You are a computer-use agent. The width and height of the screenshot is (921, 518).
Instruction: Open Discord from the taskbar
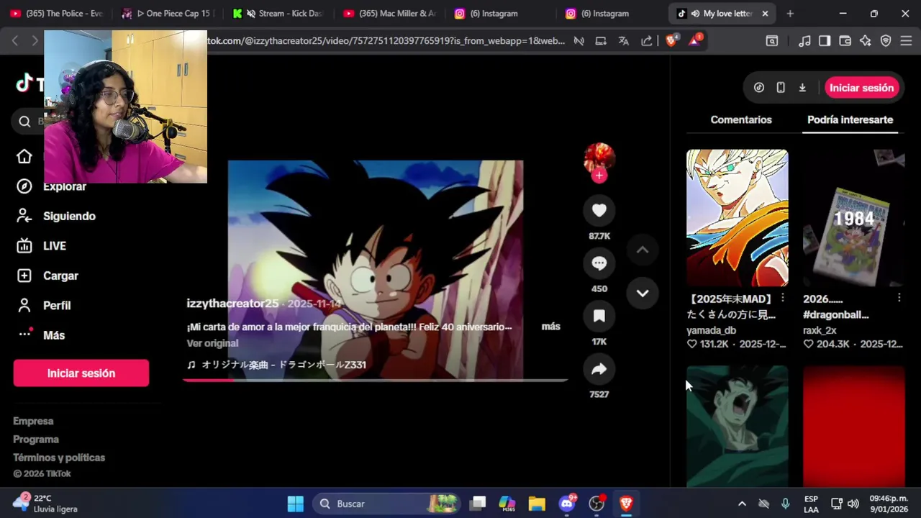click(567, 504)
